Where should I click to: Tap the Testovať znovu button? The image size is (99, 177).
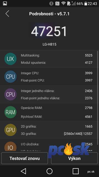pos(24,158)
